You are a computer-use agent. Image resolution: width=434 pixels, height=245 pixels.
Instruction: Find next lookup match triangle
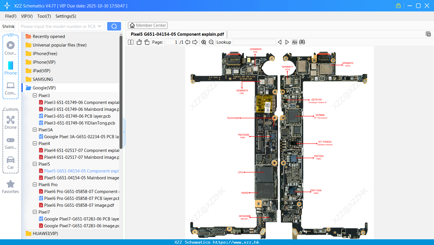coord(287,42)
